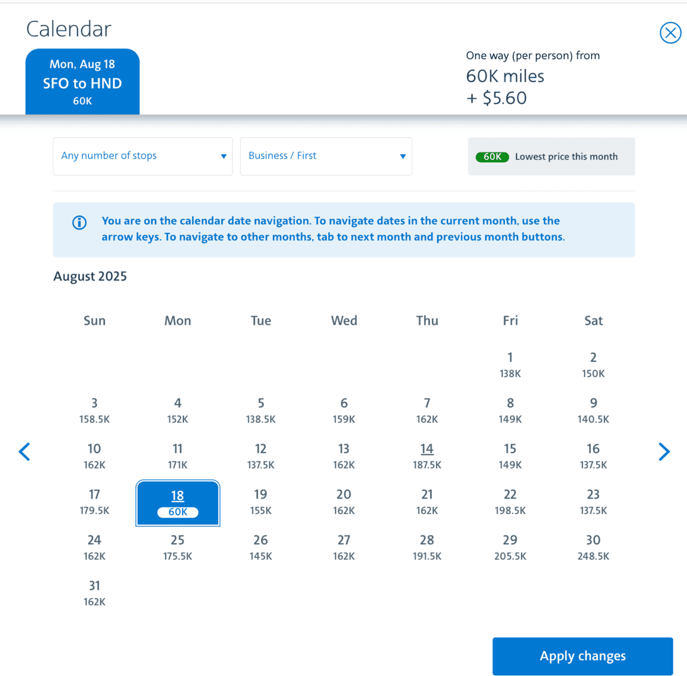Screen dimensions: 687x676
Task: Click the chevron on the cabin class selector
Action: (x=403, y=156)
